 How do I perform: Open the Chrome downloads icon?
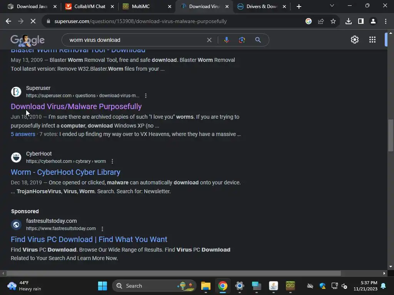pos(349,22)
